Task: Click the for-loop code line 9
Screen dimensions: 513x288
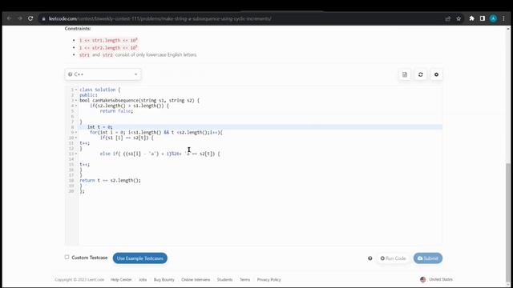Action: coord(156,132)
